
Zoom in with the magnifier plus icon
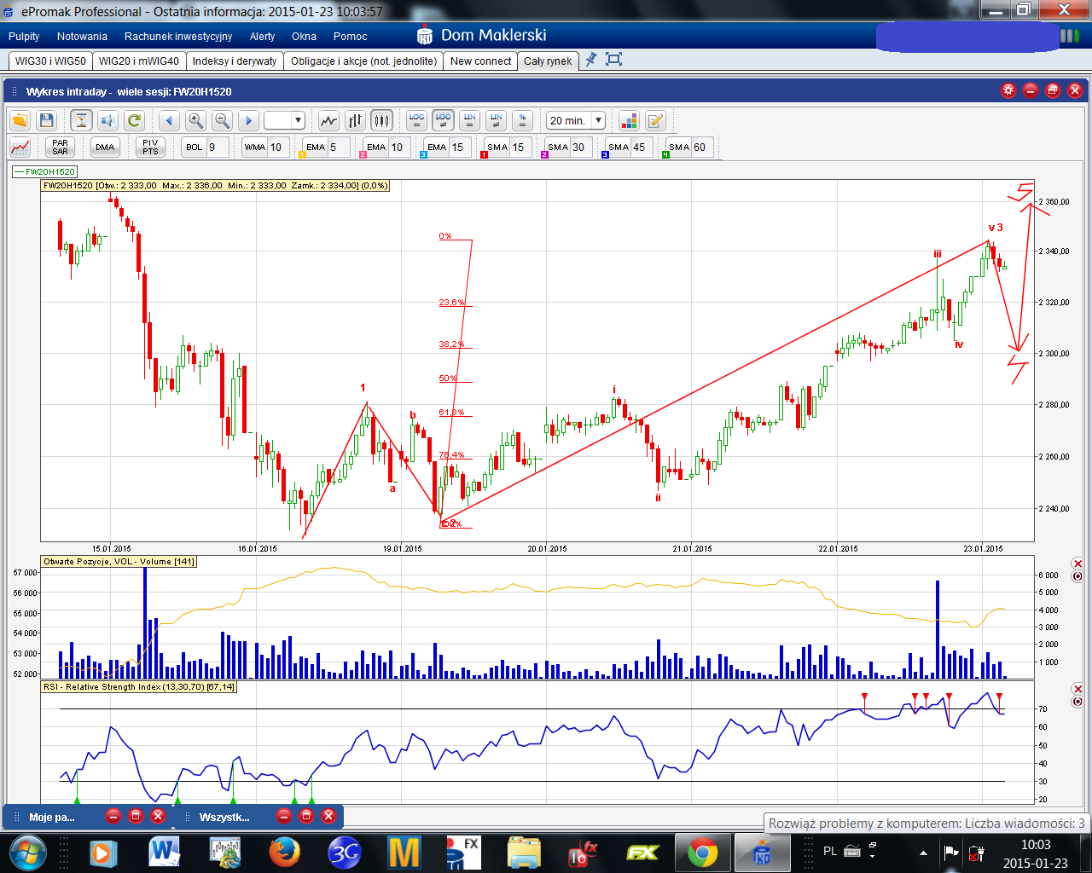pyautogui.click(x=195, y=121)
